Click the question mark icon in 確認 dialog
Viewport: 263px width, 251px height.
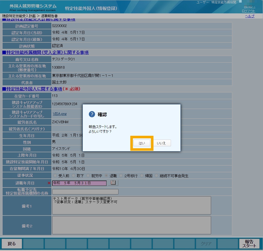click(x=92, y=114)
